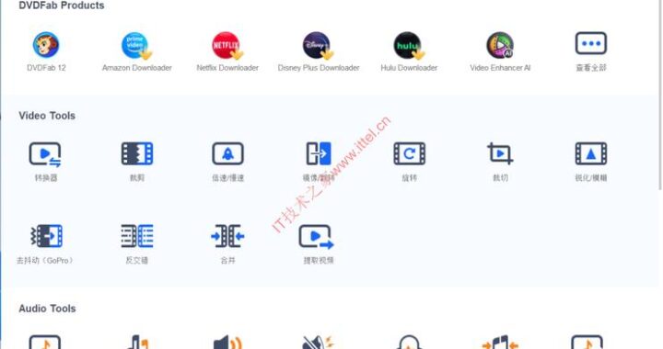The width and height of the screenshot is (663, 349).
Task: Open the muted-speaker audio tool
Action: [x=318, y=343]
